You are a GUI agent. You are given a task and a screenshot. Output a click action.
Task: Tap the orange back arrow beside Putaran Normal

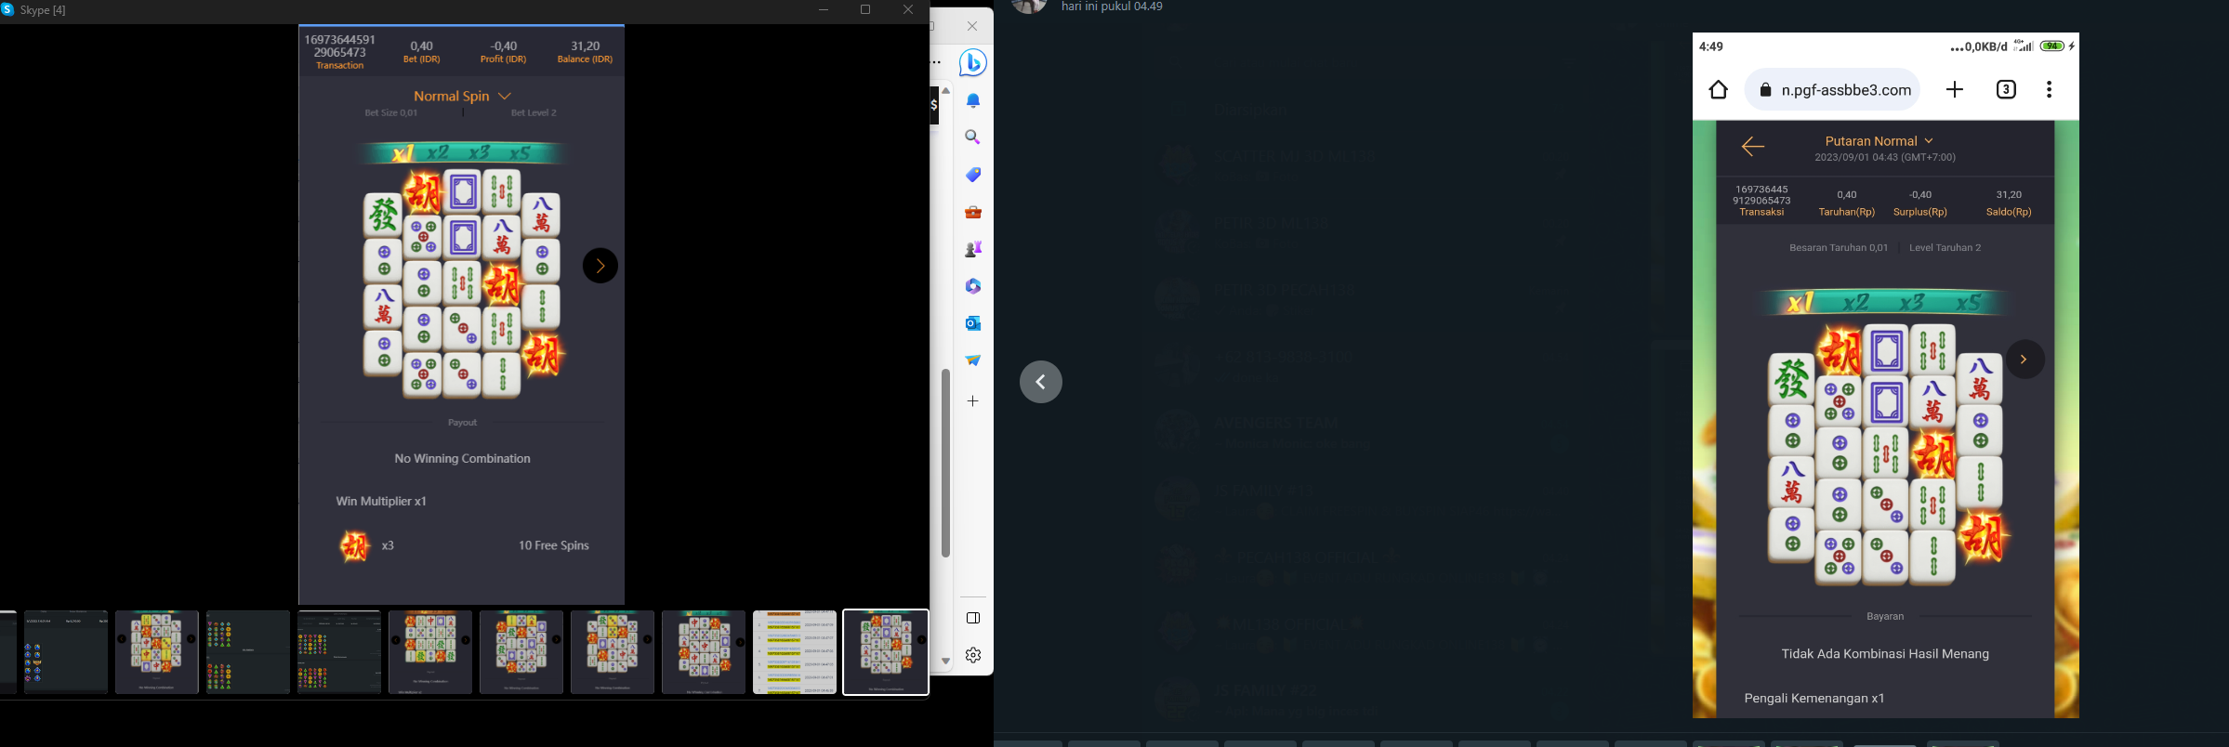1753,147
